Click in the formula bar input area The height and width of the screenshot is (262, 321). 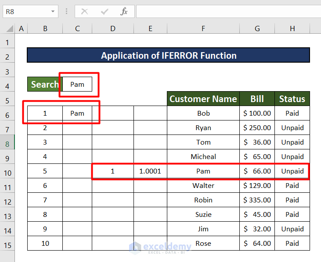pos(227,11)
